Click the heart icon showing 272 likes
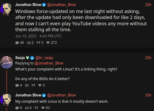The image size is (154, 111). (x=48, y=43)
